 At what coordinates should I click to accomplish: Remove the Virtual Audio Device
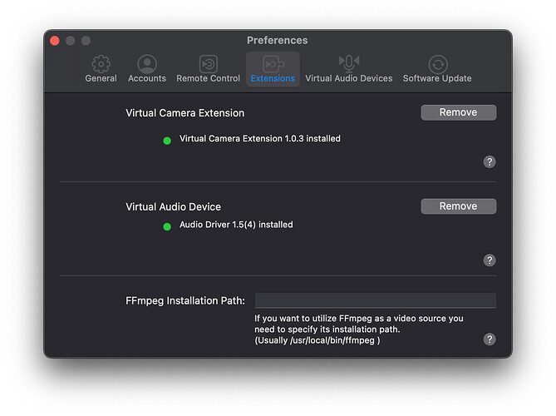(x=458, y=206)
